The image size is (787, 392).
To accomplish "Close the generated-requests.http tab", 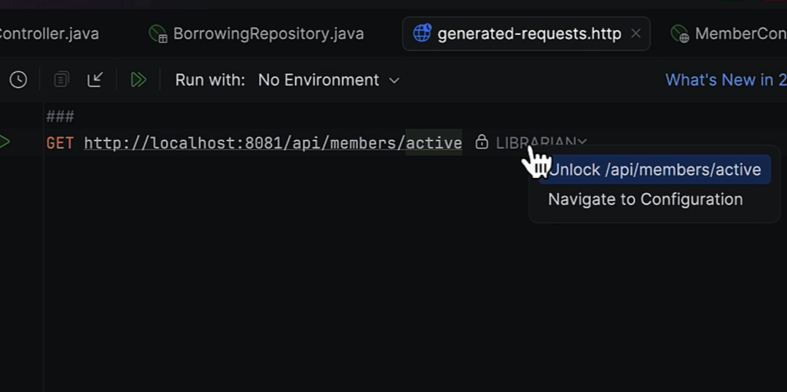I will click(635, 34).
